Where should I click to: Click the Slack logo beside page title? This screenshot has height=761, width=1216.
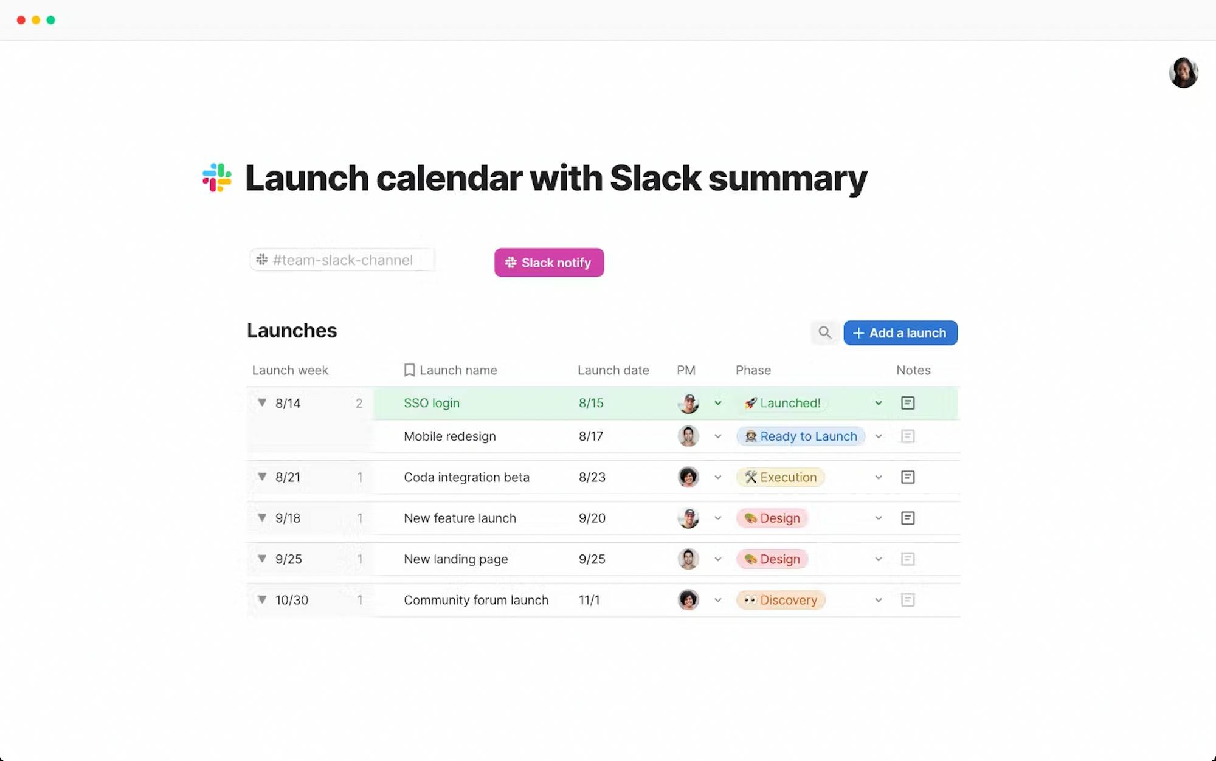pyautogui.click(x=217, y=177)
